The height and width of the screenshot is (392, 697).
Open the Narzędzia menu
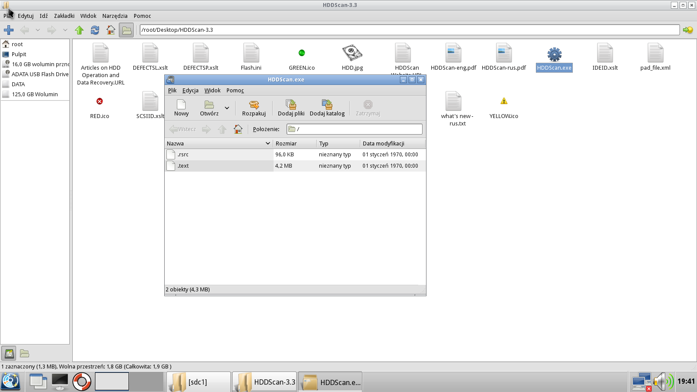[x=115, y=16]
